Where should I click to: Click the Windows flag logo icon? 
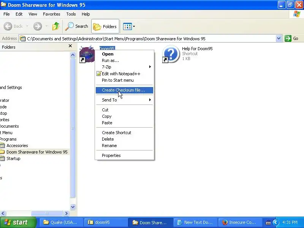pyautogui.click(x=296, y=14)
